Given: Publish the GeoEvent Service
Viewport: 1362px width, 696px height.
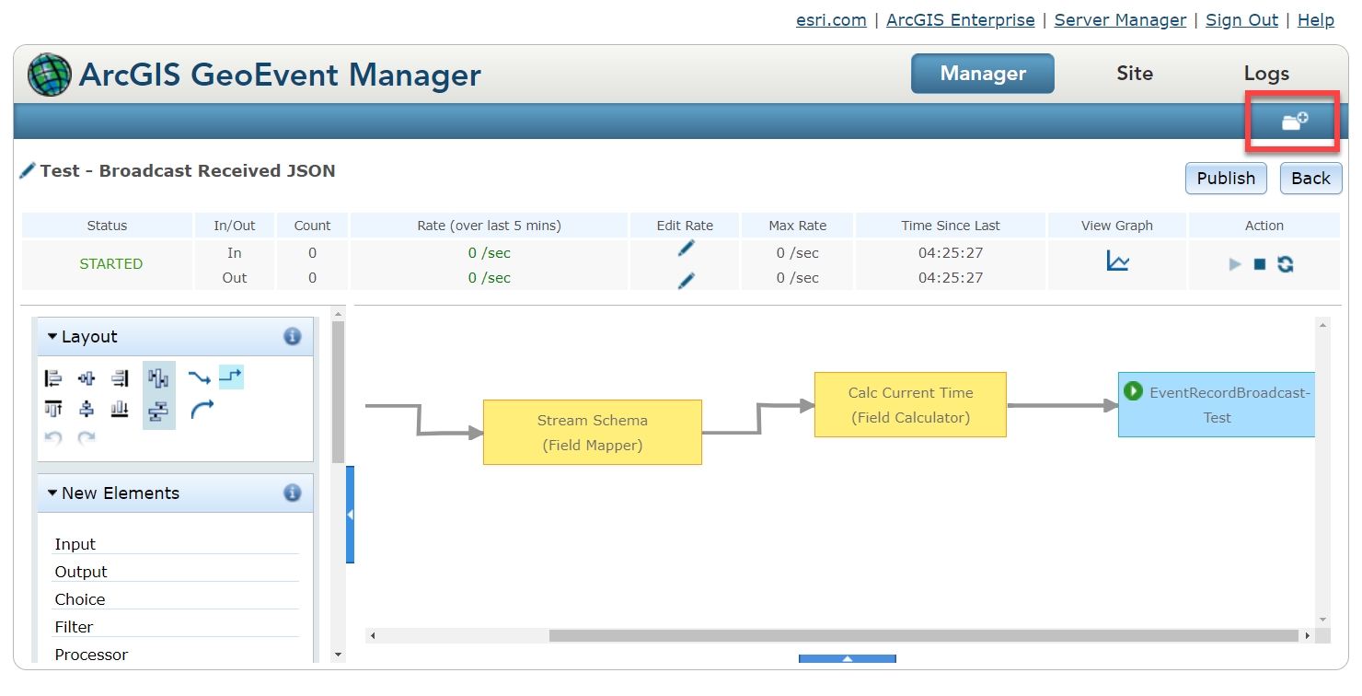Looking at the screenshot, I should click(1226, 178).
